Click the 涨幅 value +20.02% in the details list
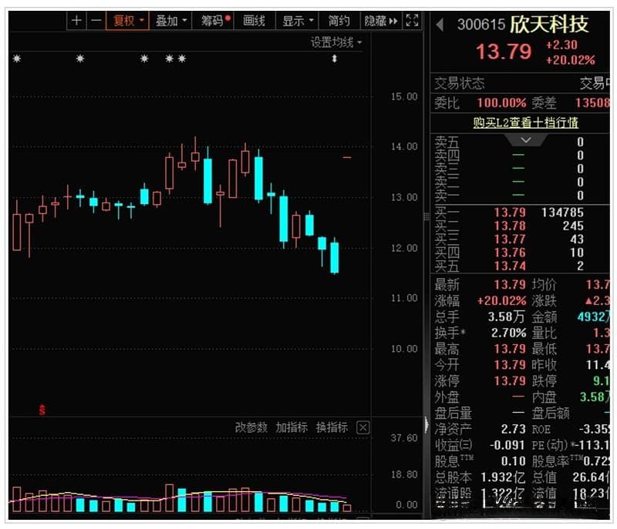This screenshot has width=617, height=529. point(501,301)
